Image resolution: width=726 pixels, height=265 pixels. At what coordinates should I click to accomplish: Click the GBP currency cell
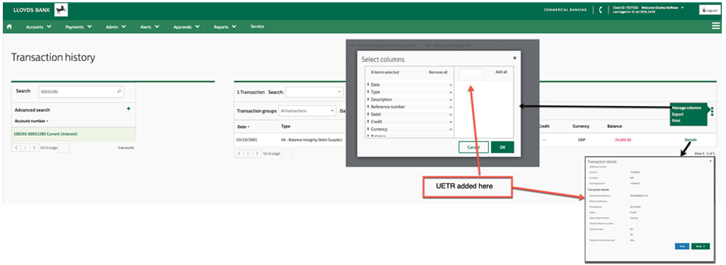[582, 140]
